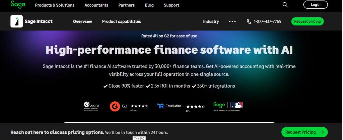Open Products & Solutions menu

coord(55,5)
